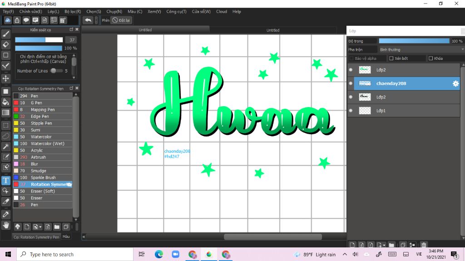Hide the top Lớp2 layer
Viewport: 465px width, 261px height.
351,70
